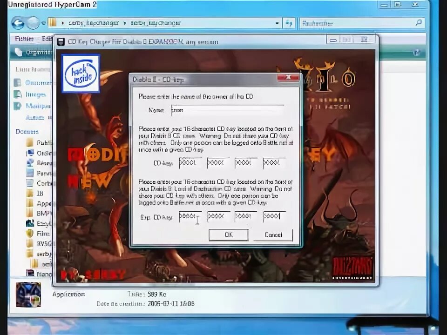Confirm with the OK button
The height and width of the screenshot is (335, 447).
[228, 235]
